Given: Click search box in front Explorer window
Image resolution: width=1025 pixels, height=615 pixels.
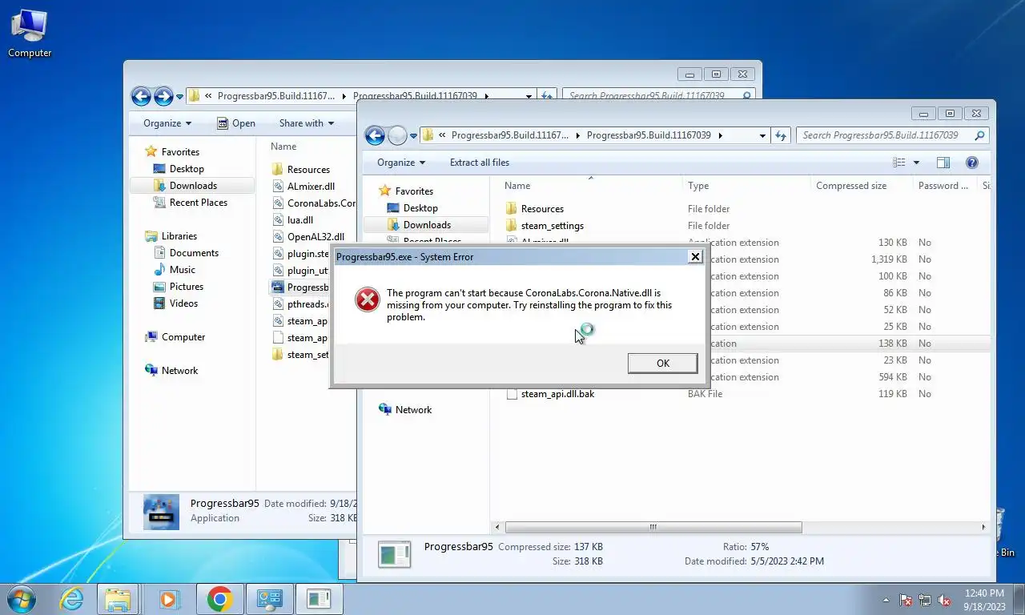Looking at the screenshot, I should pos(892,135).
